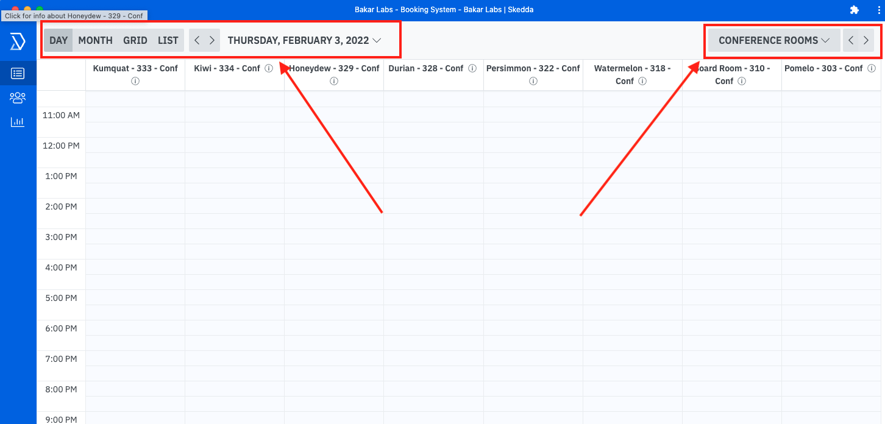The height and width of the screenshot is (424, 885).
Task: Show next set of spaces
Action: point(866,40)
